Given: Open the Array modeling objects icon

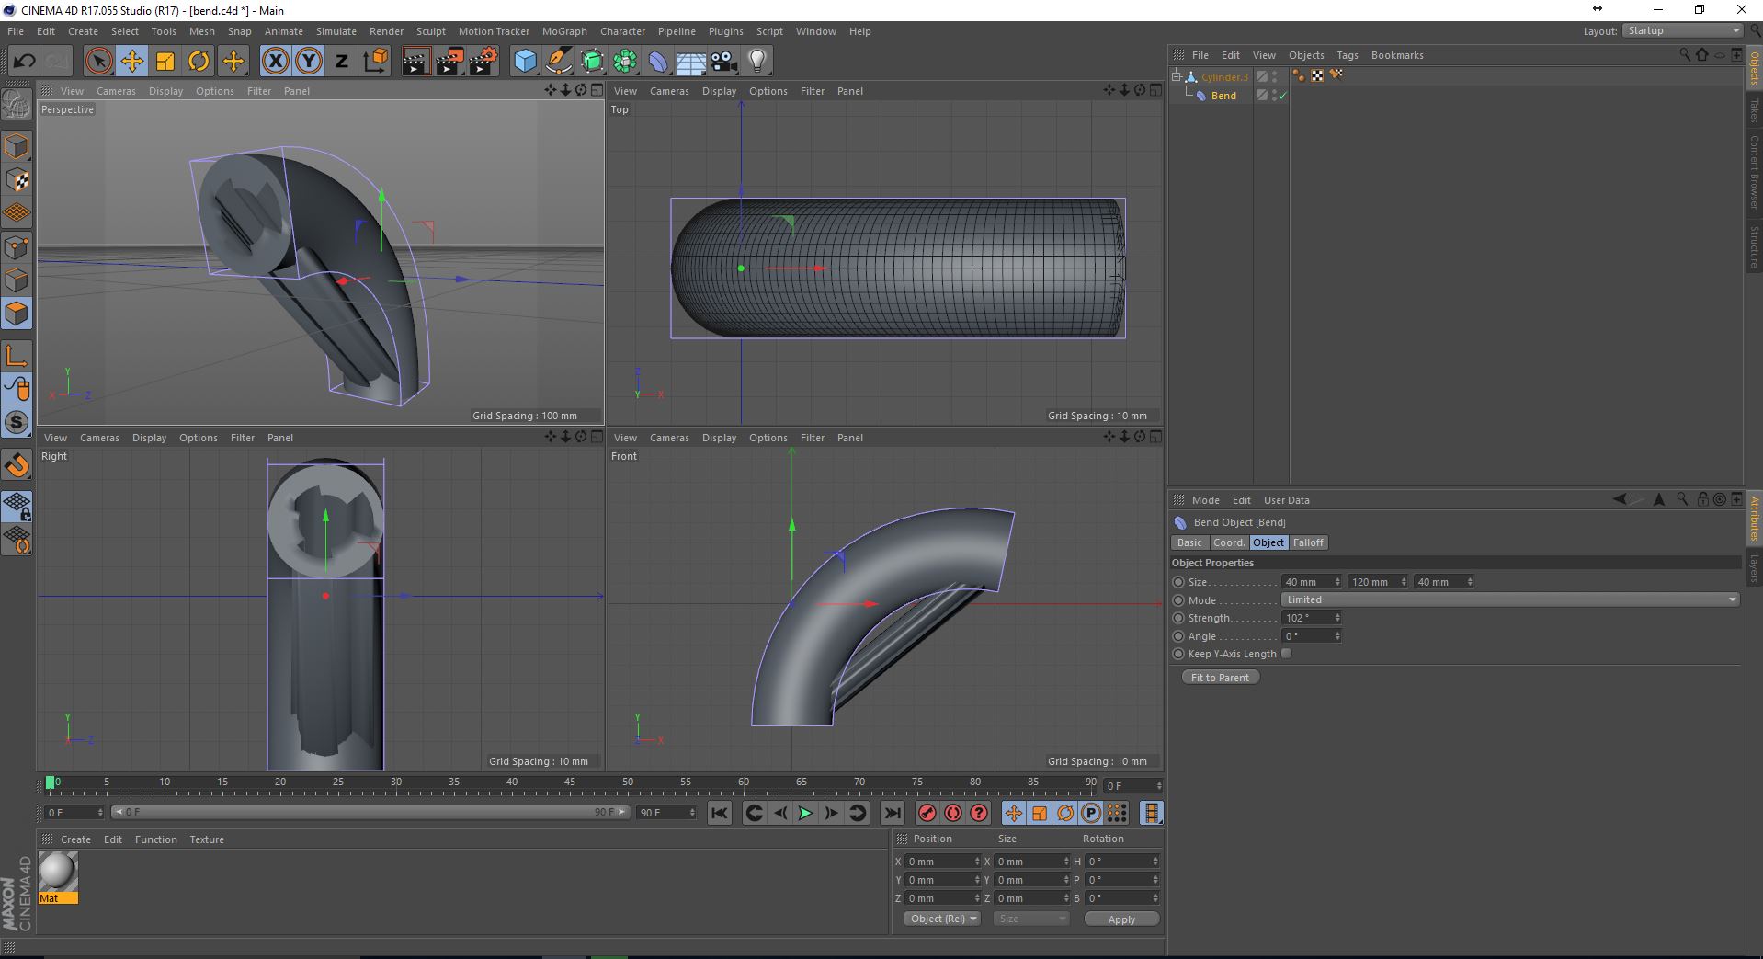Looking at the screenshot, I should pos(625,62).
